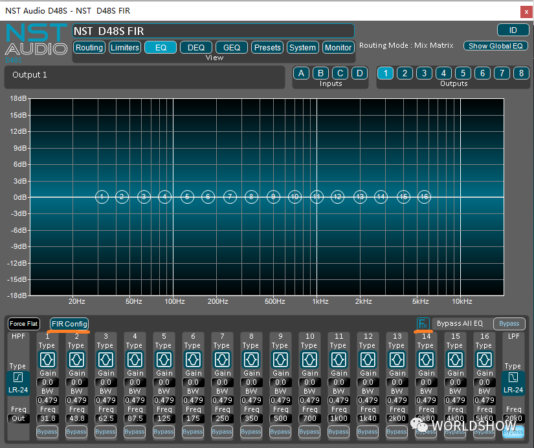The width and height of the screenshot is (534, 448).
Task: Select Output 8 channel
Action: coord(521,73)
